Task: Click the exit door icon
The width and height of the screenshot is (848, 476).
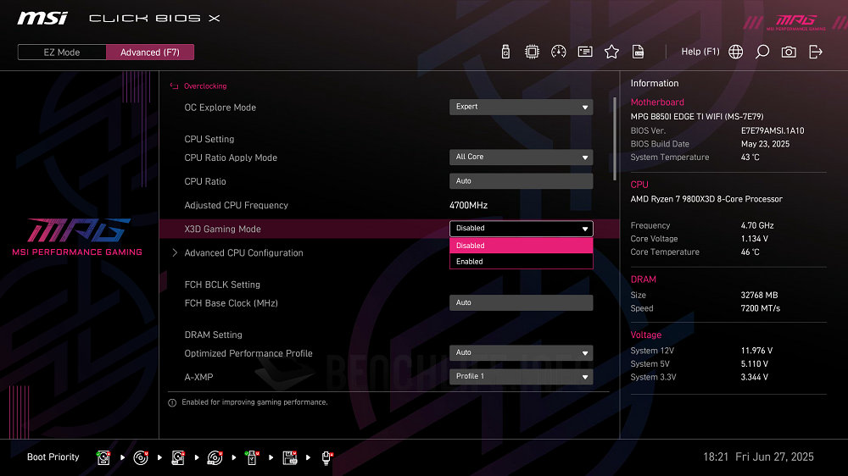Action: pos(816,52)
